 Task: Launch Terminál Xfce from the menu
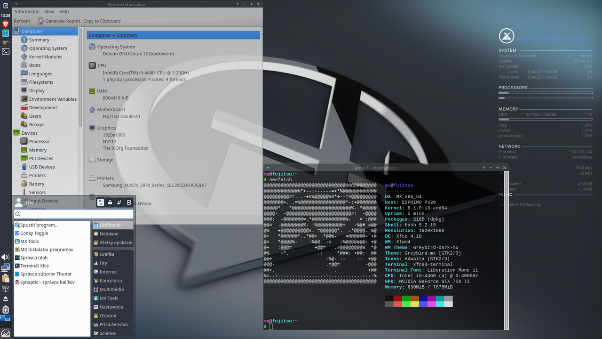pos(32,266)
